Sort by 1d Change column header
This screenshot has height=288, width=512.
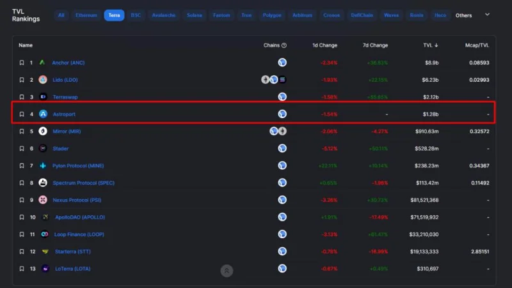[324, 45]
